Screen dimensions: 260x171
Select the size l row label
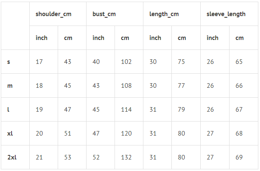pyautogui.click(x=8, y=110)
